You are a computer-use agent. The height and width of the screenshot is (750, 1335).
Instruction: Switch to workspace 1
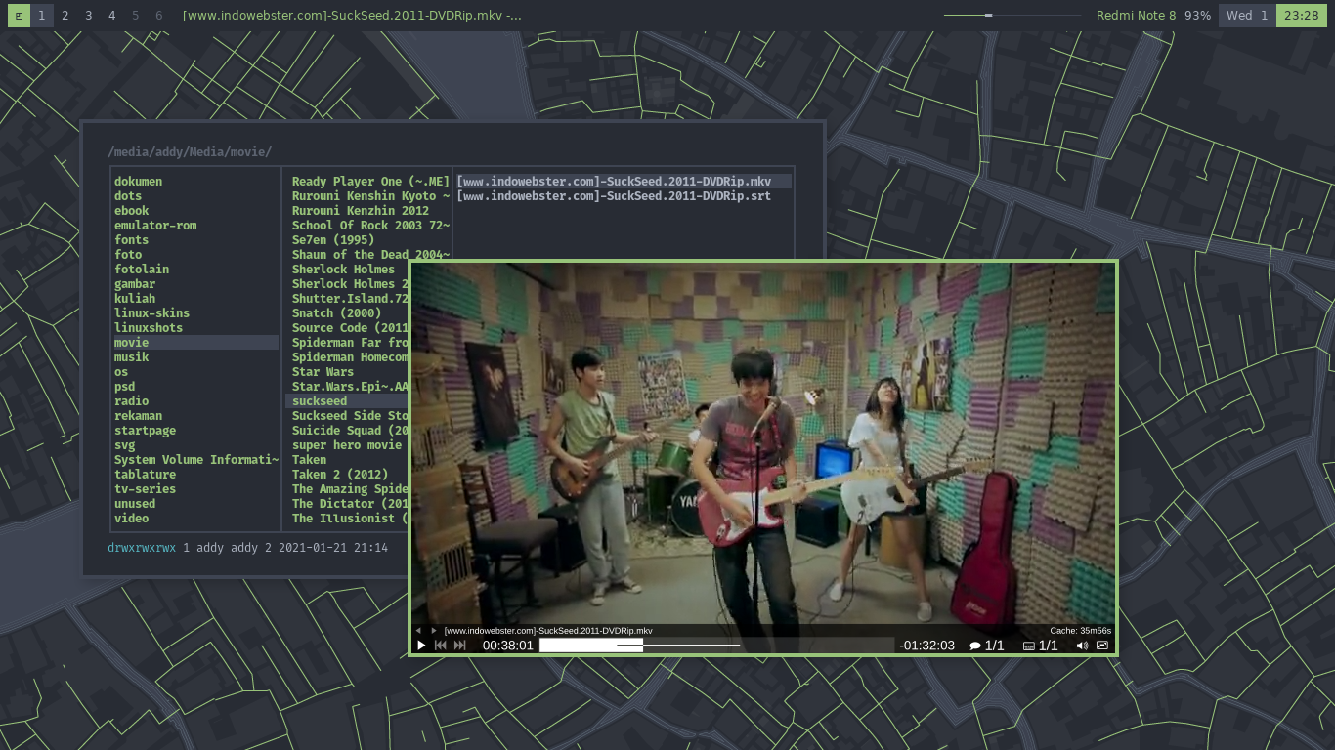coord(41,16)
